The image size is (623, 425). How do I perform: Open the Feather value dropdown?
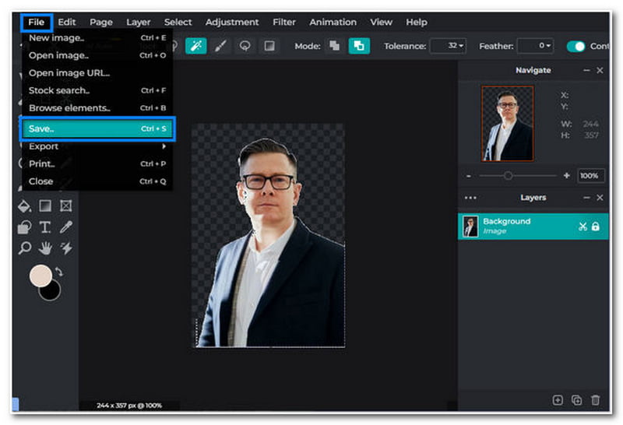click(x=535, y=46)
